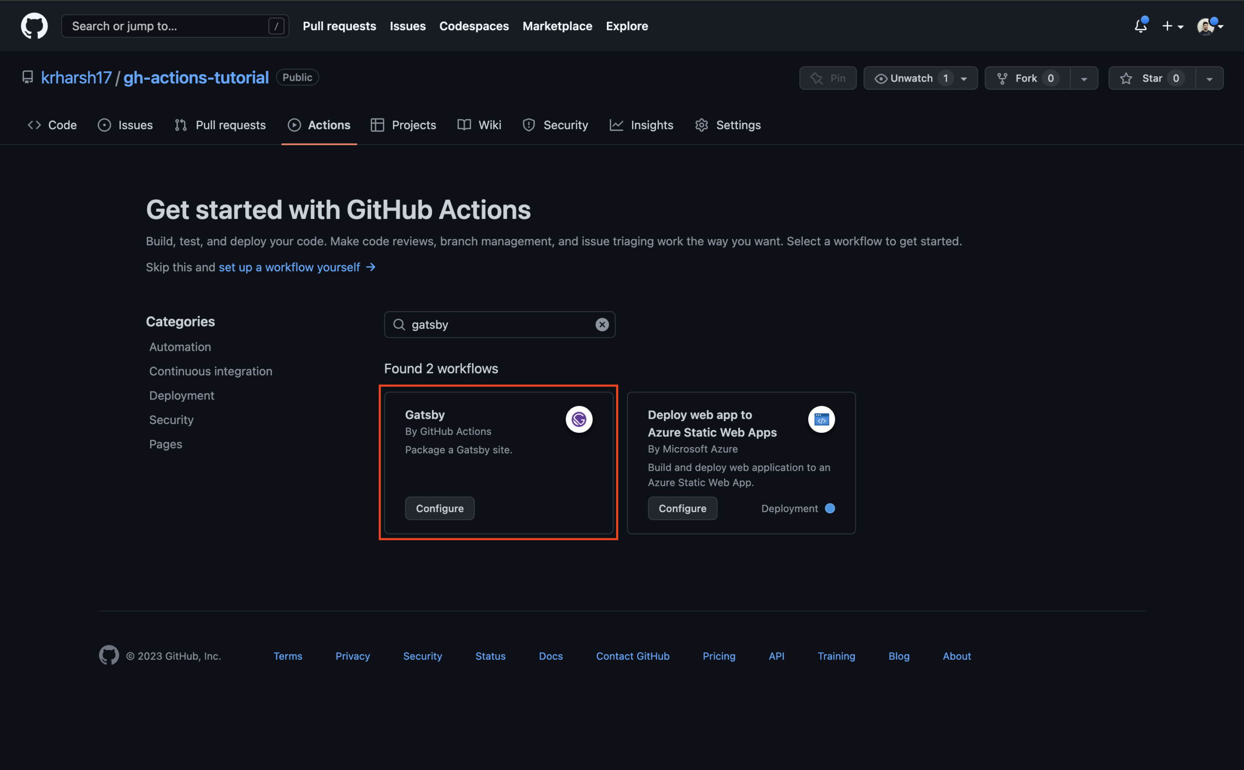Configure the Gatsby workflow

tap(440, 508)
